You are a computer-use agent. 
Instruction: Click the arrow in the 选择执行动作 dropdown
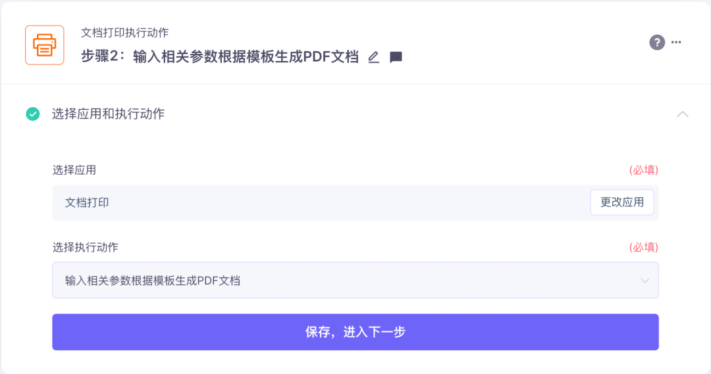click(645, 281)
